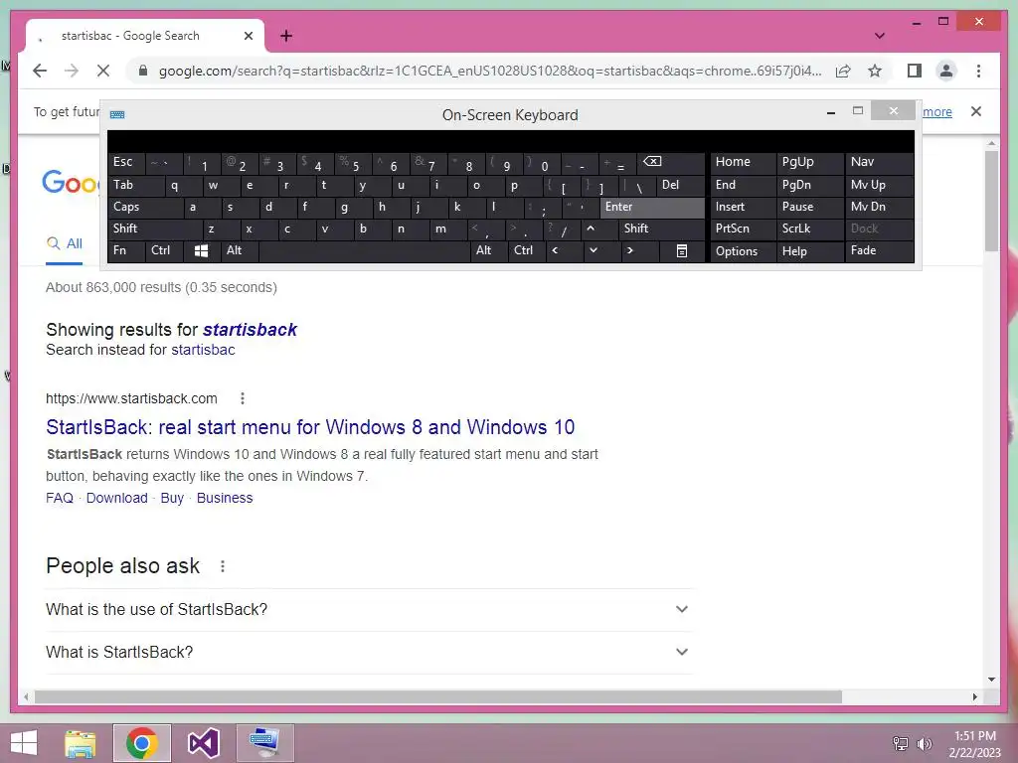Toggle the Nav key on keyboard
Image resolution: width=1018 pixels, height=763 pixels.
879,162
